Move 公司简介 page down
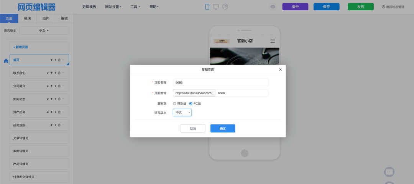 coord(48,86)
